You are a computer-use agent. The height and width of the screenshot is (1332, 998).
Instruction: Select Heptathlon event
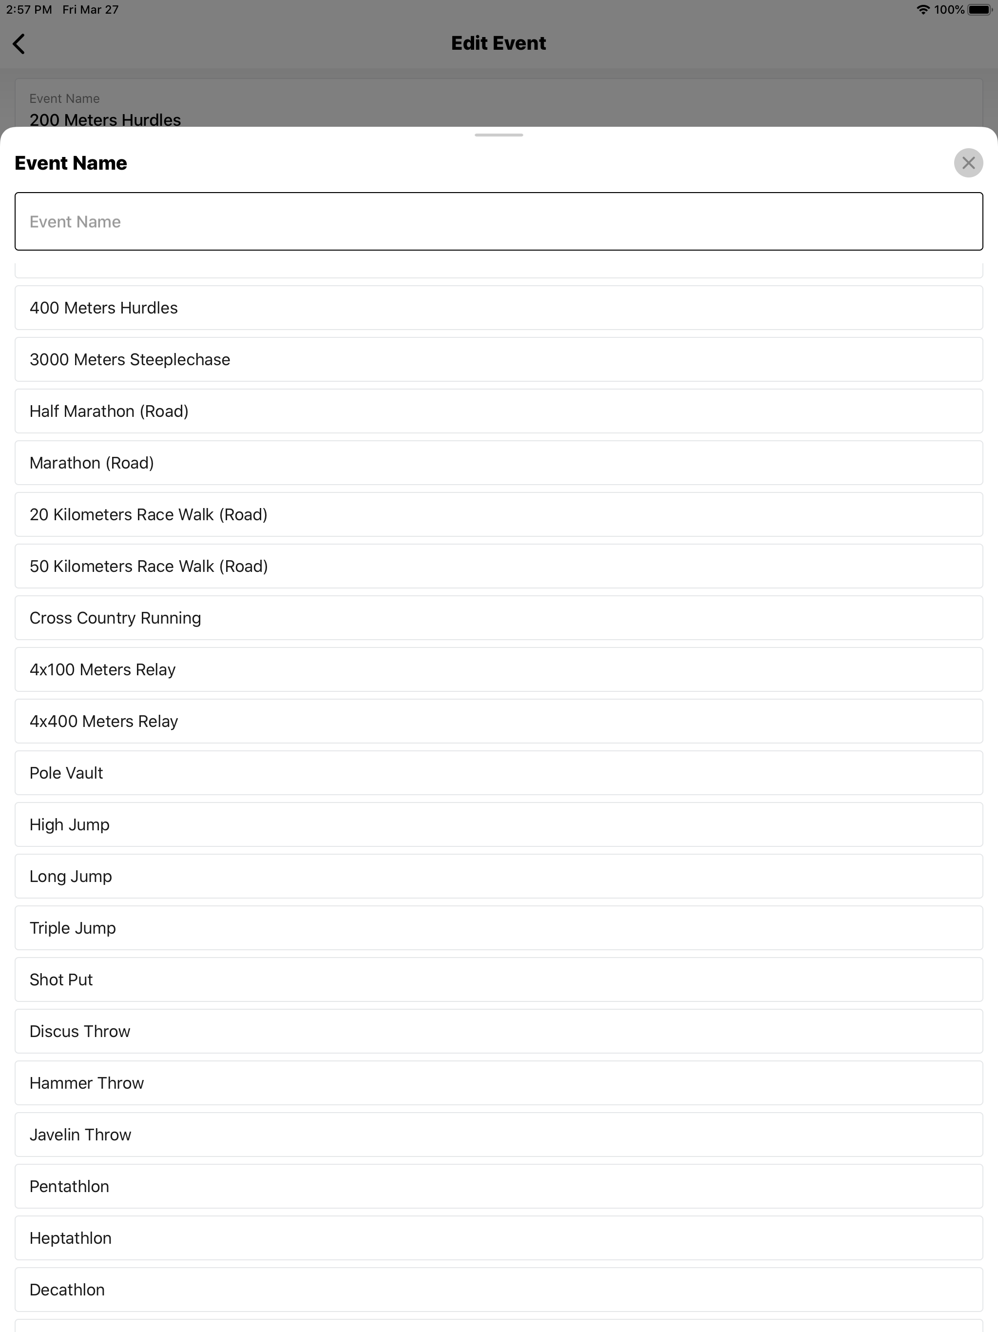[x=499, y=1238]
